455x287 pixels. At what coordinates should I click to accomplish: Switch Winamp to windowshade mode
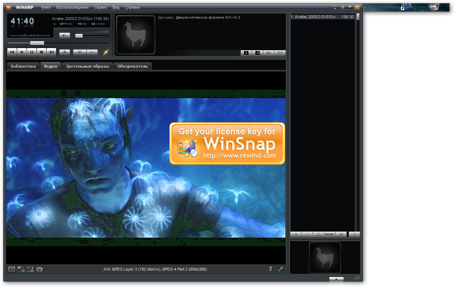(x=350, y=7)
